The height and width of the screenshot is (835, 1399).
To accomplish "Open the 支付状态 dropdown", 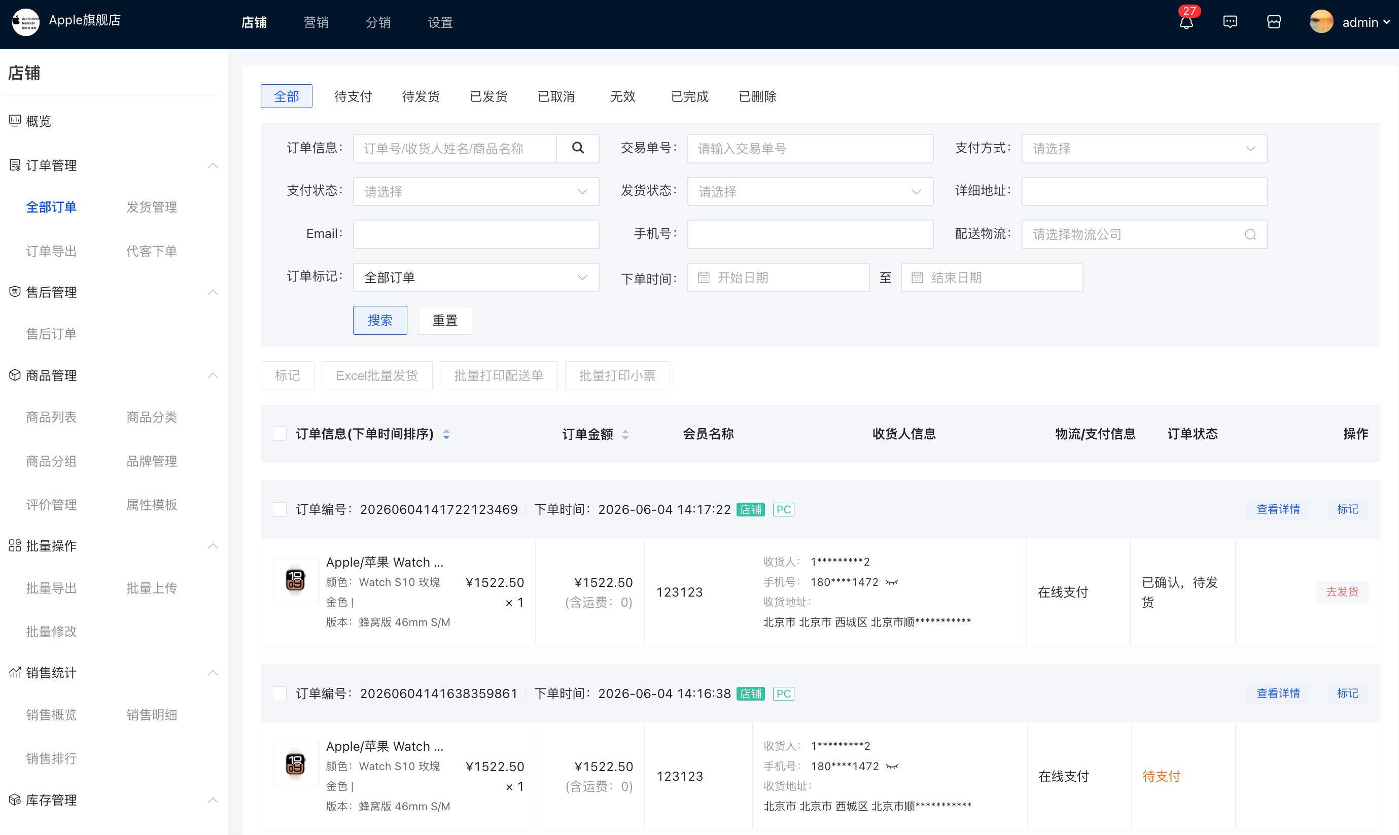I will pyautogui.click(x=476, y=191).
